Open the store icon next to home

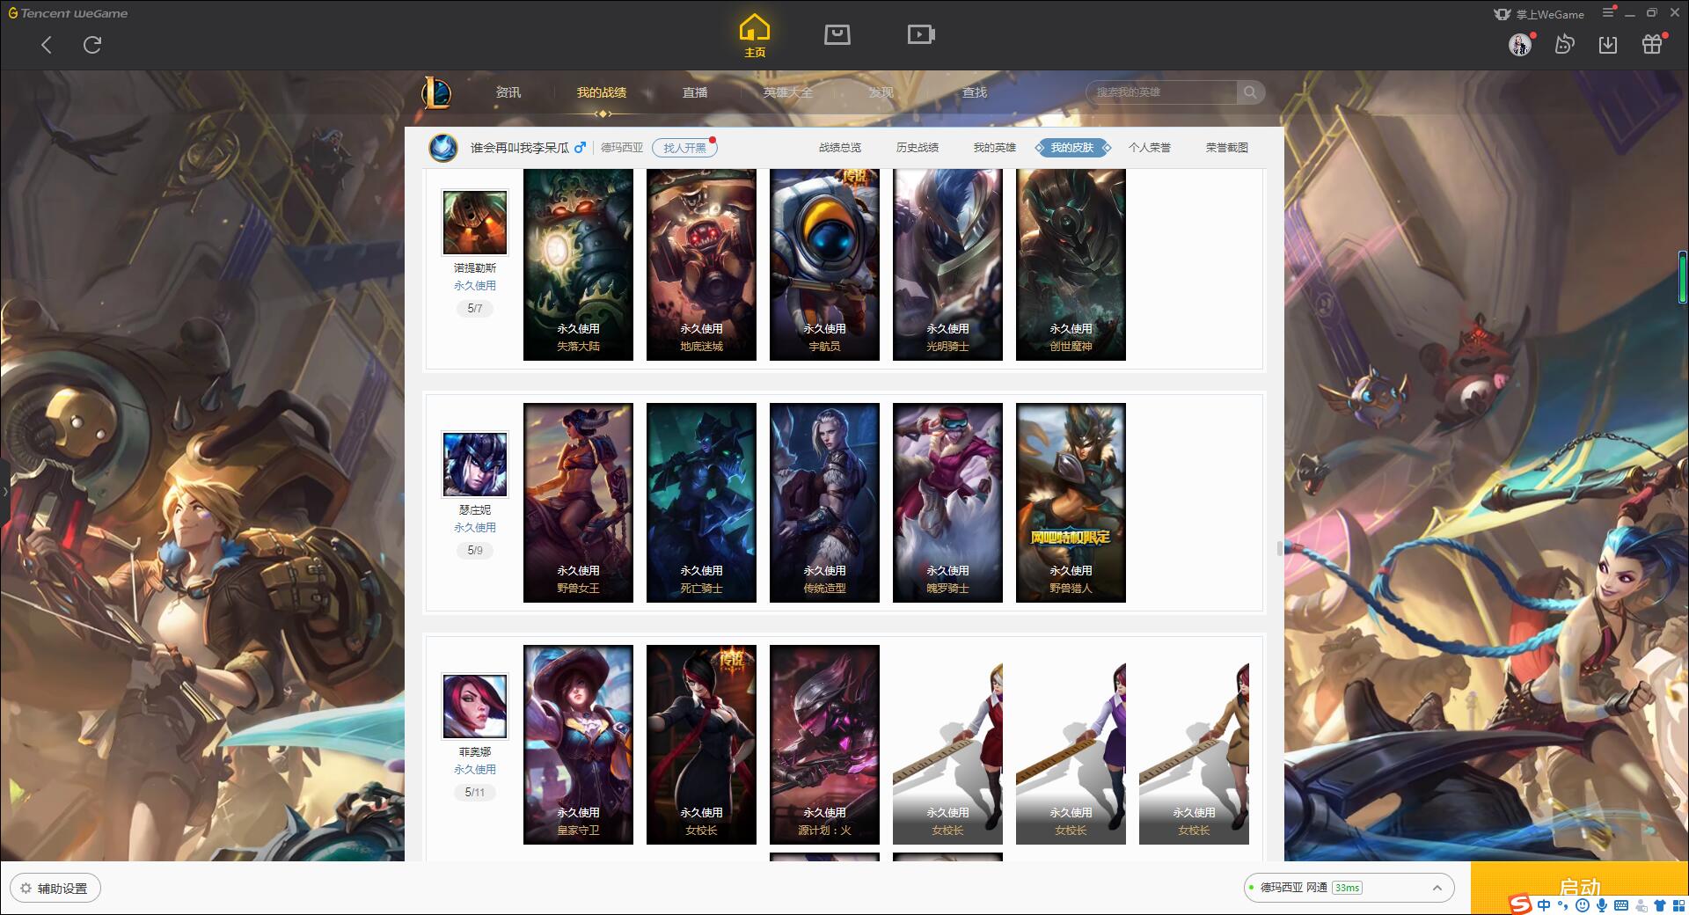837,35
